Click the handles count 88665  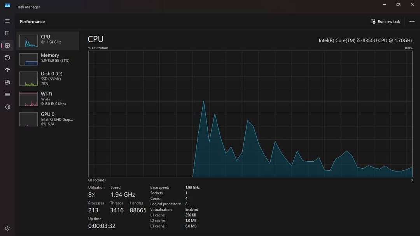[x=138, y=210]
